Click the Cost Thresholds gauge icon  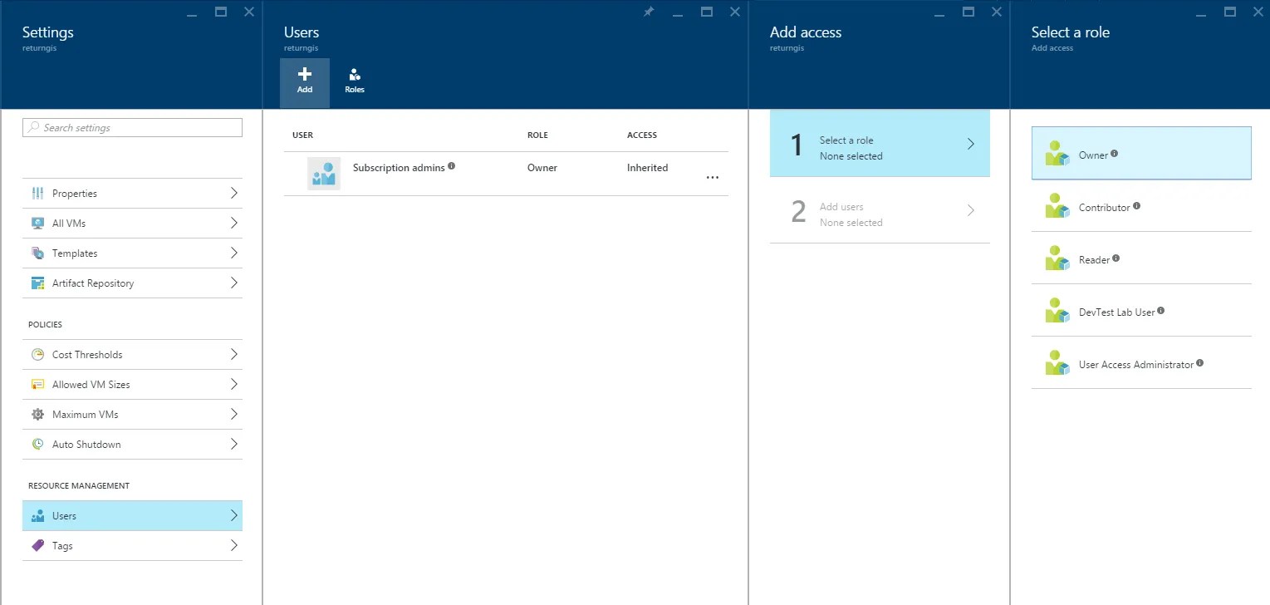[37, 355]
